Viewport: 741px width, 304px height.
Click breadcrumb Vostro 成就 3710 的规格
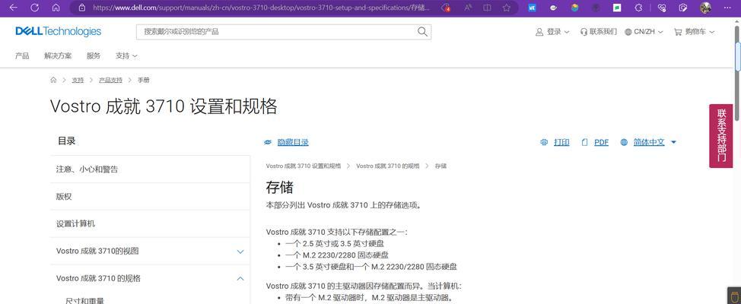(388, 166)
